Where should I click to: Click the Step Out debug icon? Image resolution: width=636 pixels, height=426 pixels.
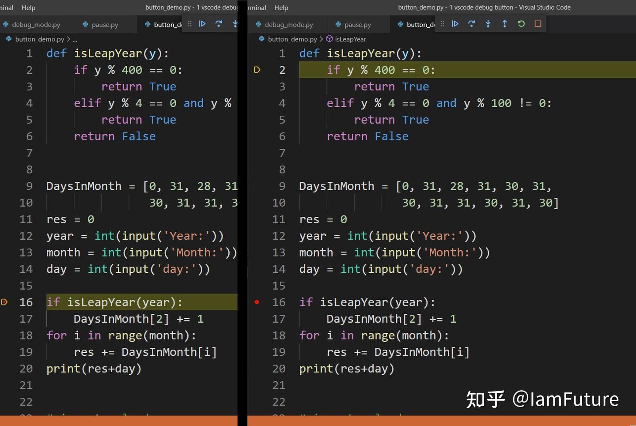click(x=504, y=24)
